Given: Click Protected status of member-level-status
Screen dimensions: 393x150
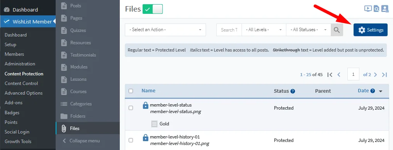Looking at the screenshot, I should pos(284,108).
